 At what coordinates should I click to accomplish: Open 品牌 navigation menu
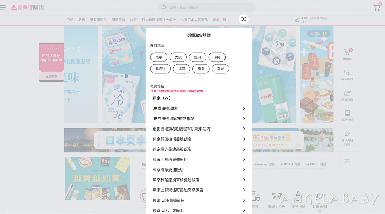82,20
